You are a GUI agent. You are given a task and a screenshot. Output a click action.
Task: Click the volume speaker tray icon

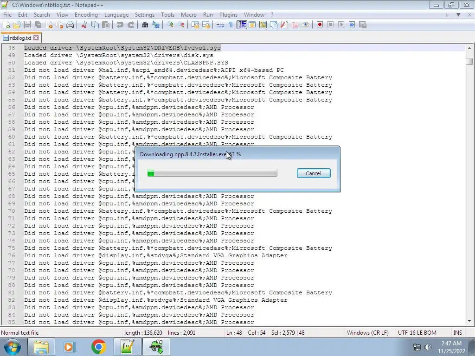point(428,347)
